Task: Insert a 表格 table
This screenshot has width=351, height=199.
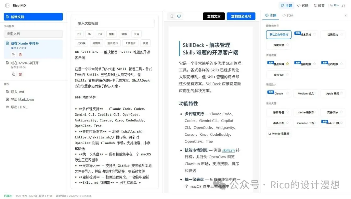Action: pos(146,43)
